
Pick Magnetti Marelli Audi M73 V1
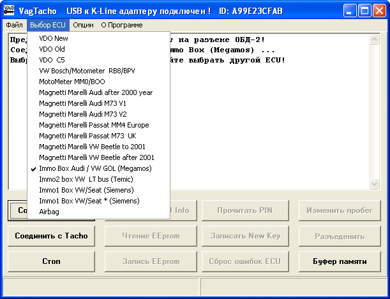point(98,103)
